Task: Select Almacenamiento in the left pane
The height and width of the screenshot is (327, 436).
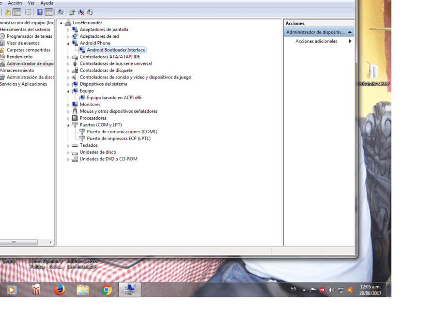Action: pos(17,70)
